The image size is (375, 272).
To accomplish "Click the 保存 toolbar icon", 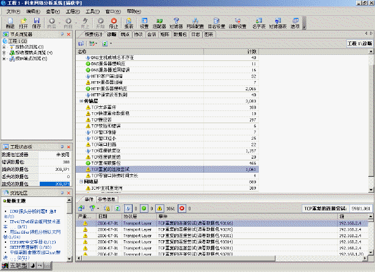I will click(x=37, y=23).
